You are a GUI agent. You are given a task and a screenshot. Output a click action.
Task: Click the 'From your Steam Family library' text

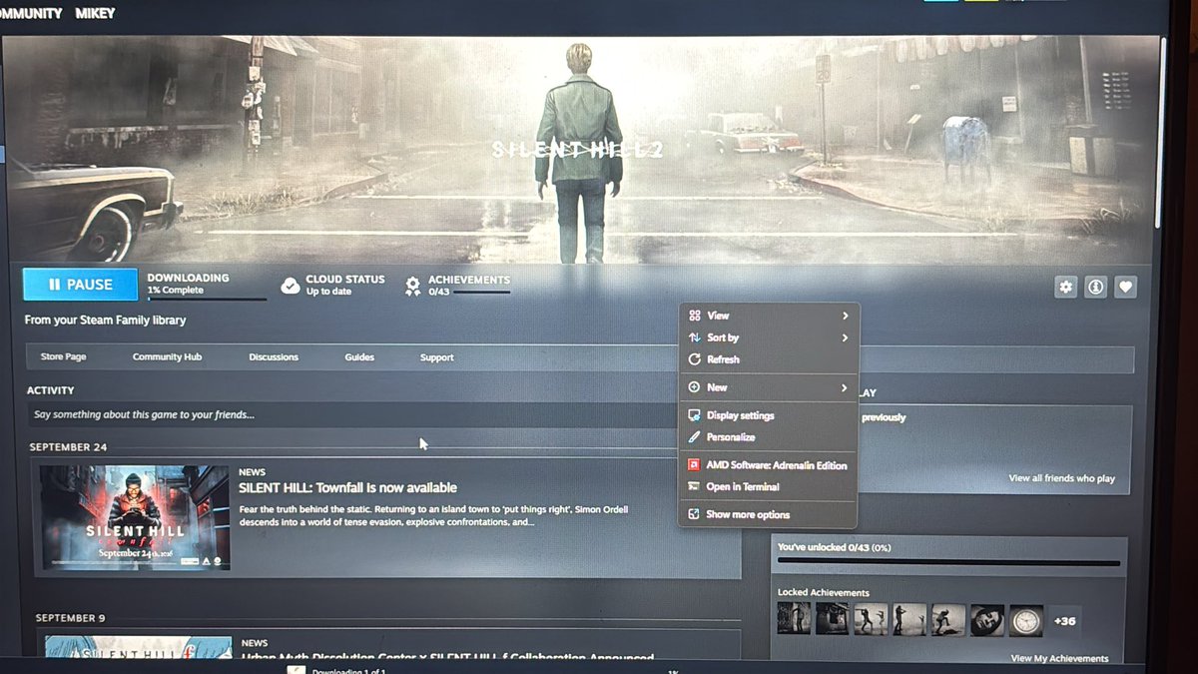(x=105, y=321)
